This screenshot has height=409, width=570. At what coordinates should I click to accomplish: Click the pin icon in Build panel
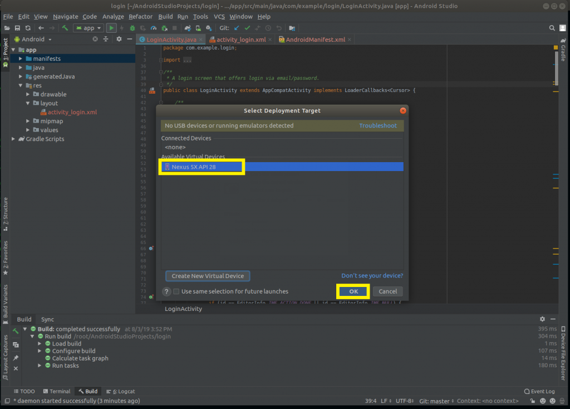tap(16, 358)
